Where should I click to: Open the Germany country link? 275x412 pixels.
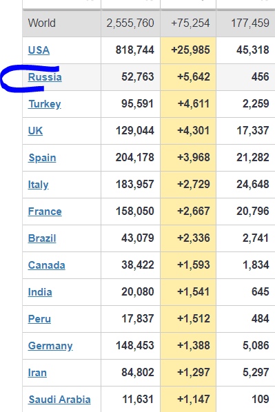tap(50, 346)
